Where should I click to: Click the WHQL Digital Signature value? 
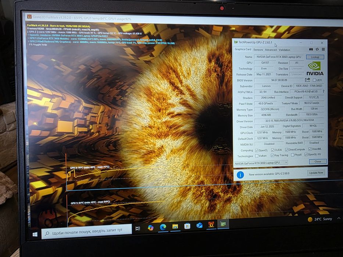[x=313, y=126]
